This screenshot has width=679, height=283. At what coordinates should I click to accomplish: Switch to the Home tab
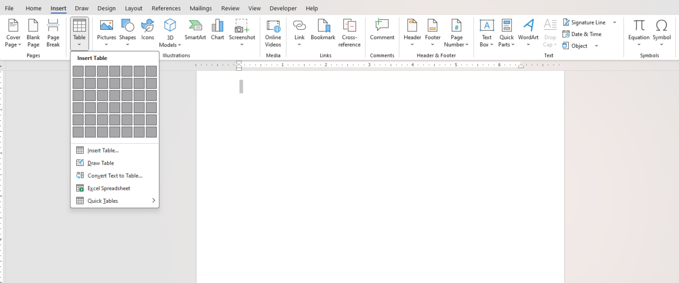coord(33,8)
